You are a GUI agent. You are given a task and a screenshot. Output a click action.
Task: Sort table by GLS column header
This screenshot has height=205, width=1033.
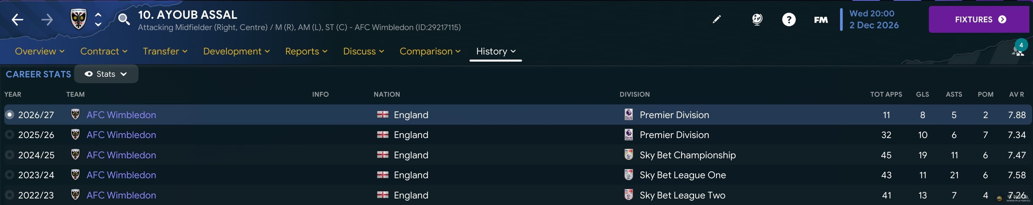922,94
